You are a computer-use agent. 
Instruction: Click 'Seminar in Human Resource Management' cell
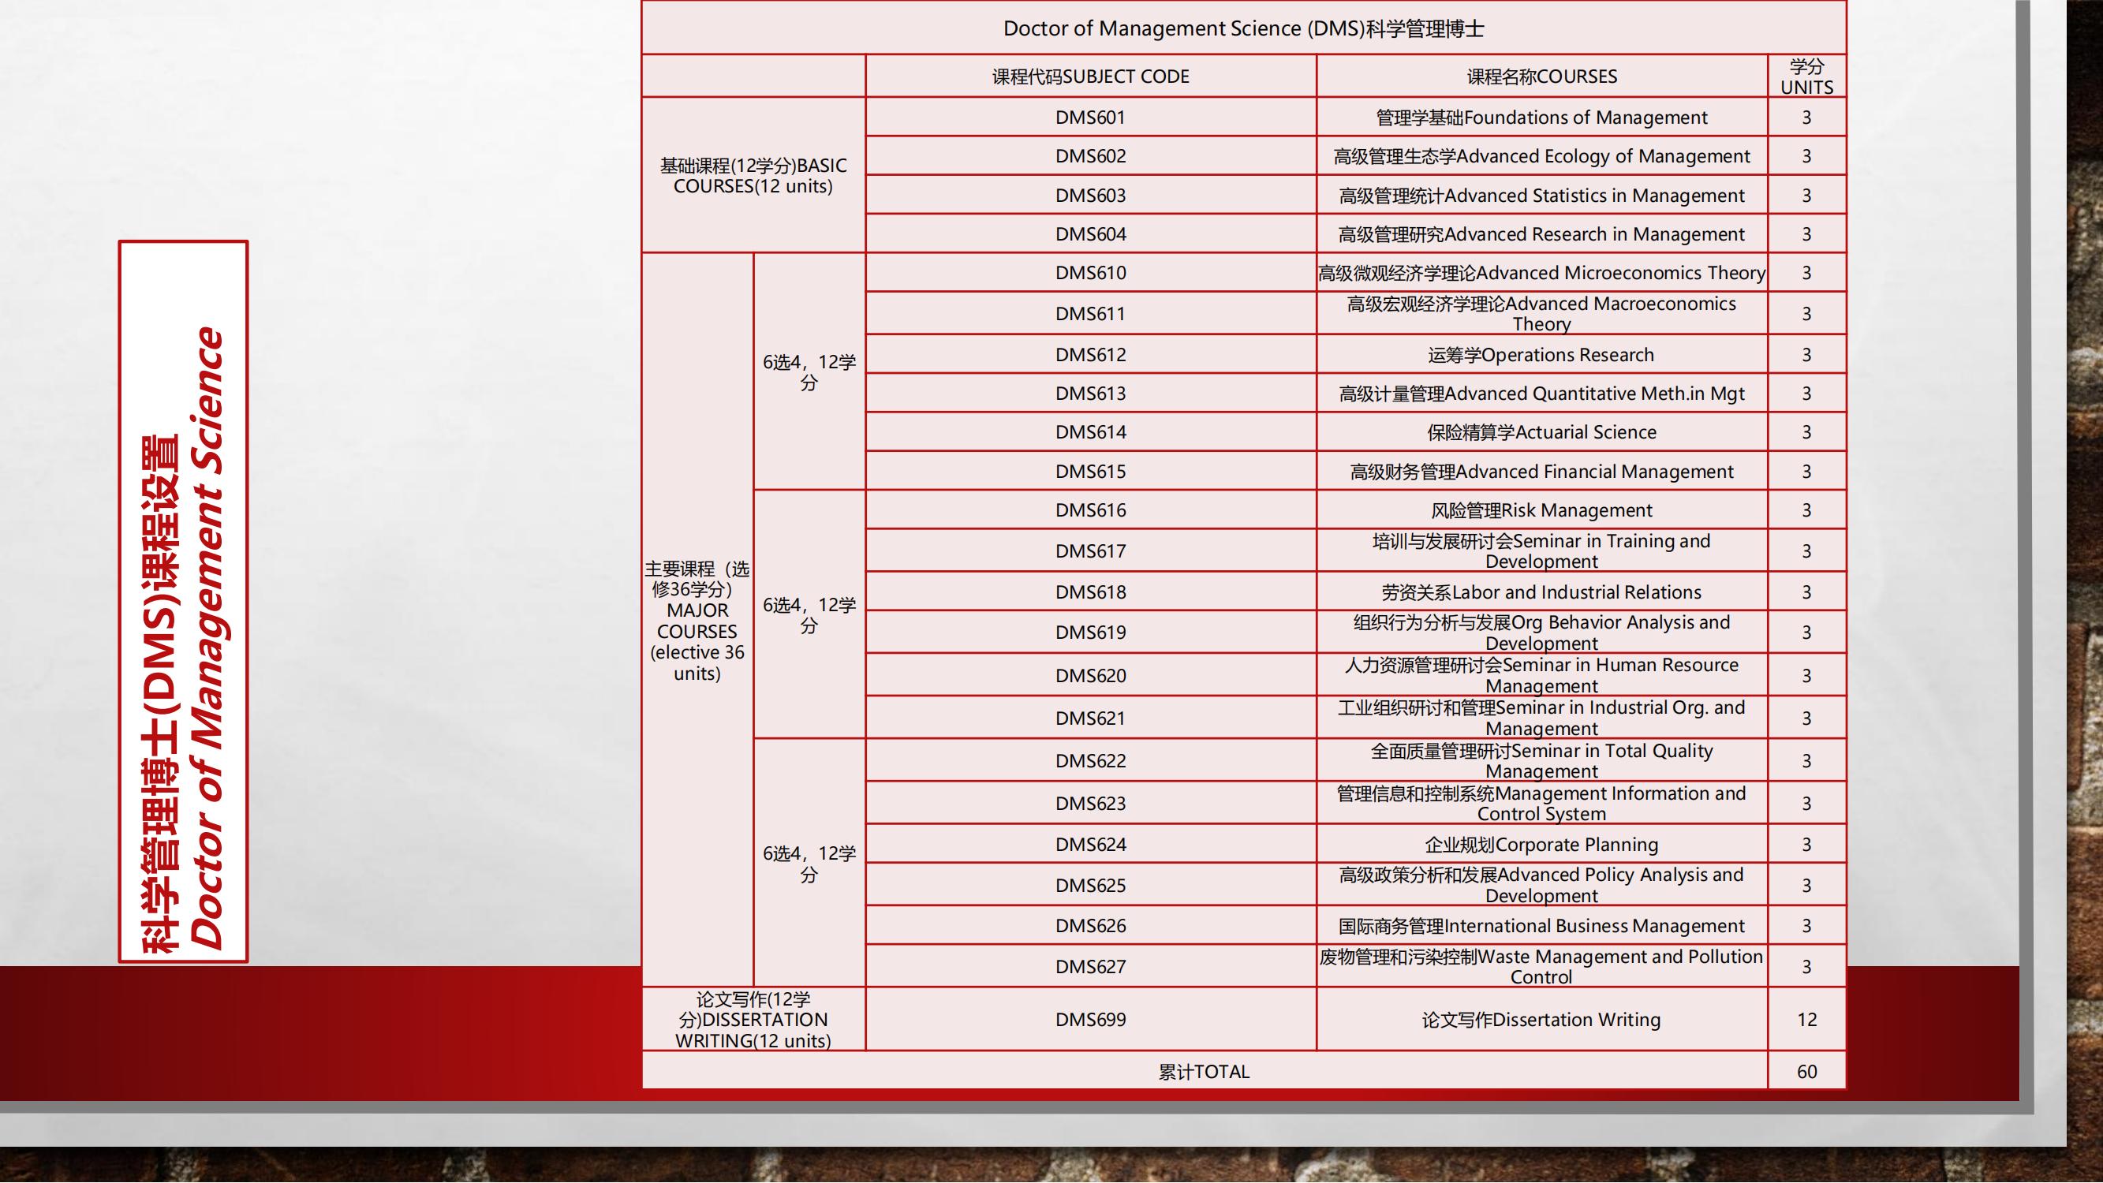(1541, 675)
